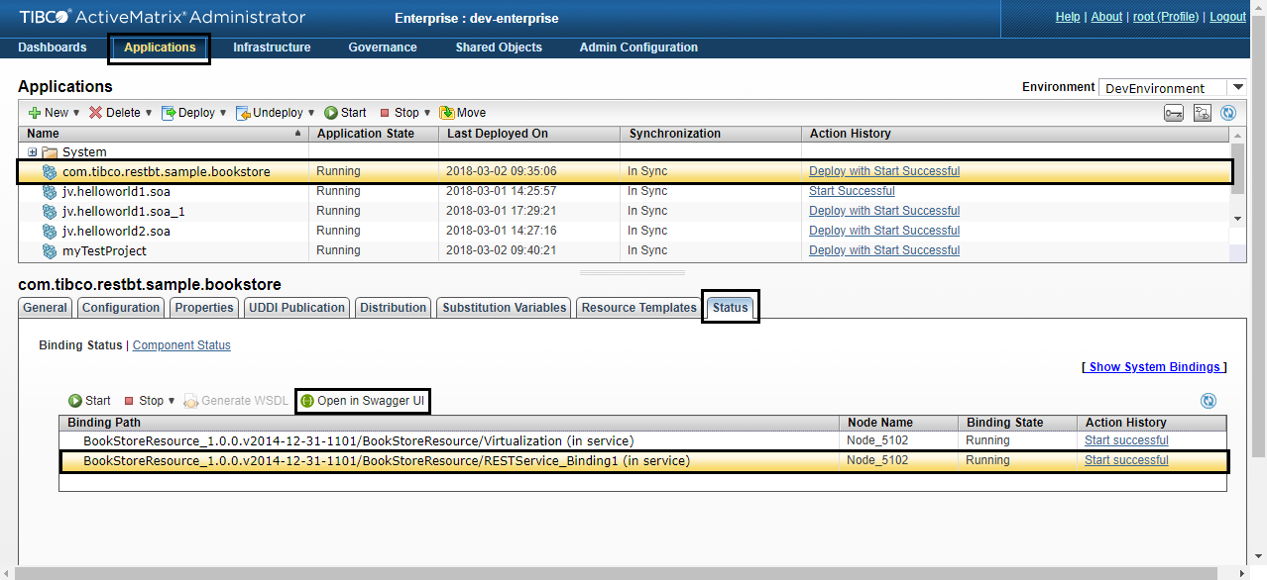Open the Component Status link

[181, 345]
